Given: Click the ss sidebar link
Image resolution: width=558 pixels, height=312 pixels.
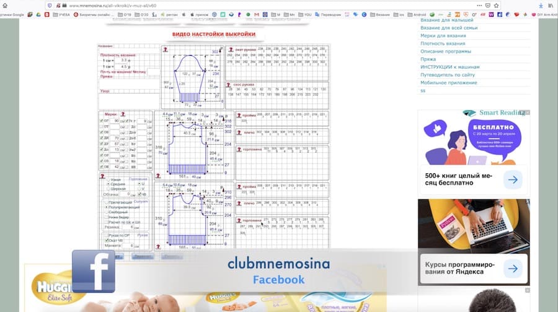Looking at the screenshot, I should (x=423, y=90).
